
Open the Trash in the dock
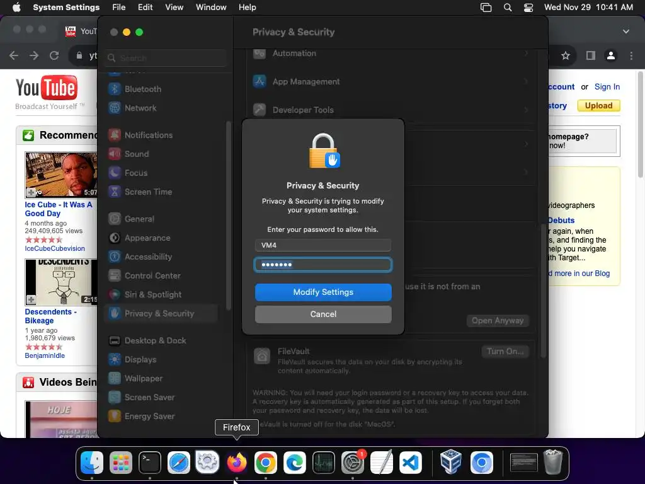pyautogui.click(x=553, y=462)
